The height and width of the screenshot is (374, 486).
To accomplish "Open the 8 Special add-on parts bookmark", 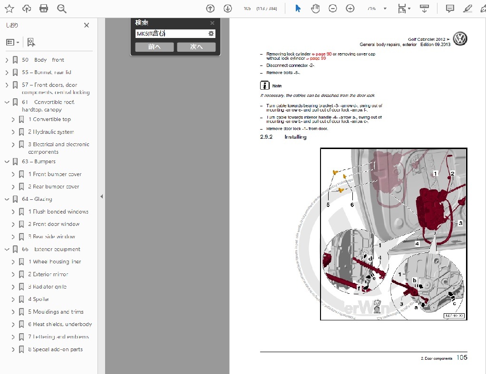I will [56, 349].
